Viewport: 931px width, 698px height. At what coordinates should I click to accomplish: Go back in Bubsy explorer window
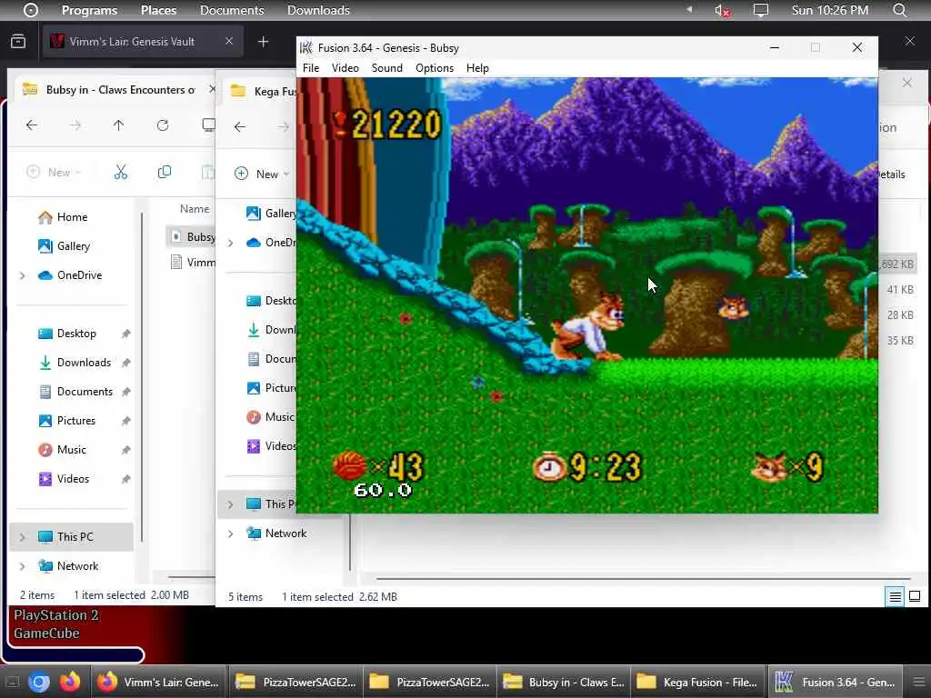coord(32,125)
